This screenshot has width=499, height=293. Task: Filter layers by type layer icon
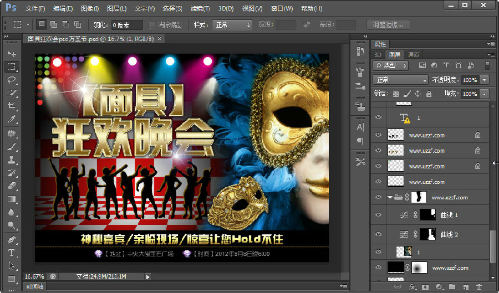coord(446,65)
